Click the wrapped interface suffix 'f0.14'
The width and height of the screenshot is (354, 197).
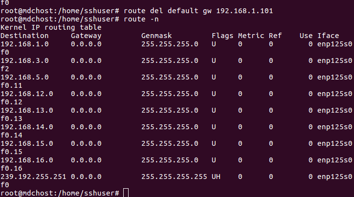pos(11,135)
